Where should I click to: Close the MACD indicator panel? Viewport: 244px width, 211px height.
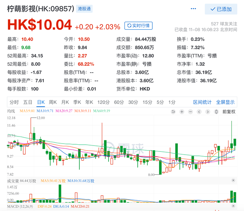(233, 206)
